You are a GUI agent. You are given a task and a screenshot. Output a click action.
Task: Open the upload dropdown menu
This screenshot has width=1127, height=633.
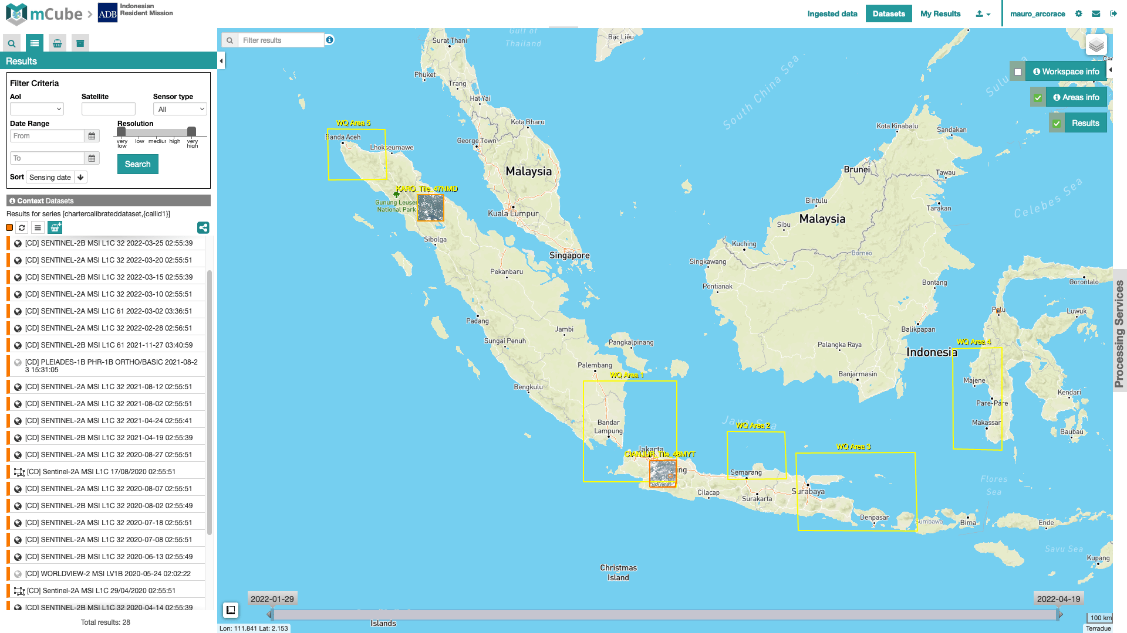[x=983, y=14]
